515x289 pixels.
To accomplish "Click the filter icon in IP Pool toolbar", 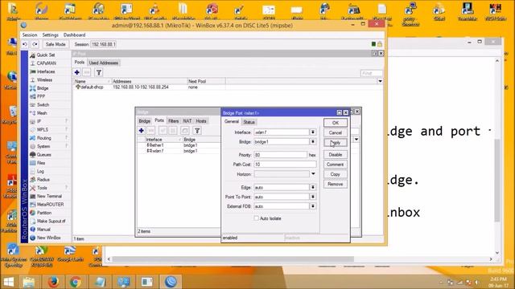I will [x=98, y=72].
